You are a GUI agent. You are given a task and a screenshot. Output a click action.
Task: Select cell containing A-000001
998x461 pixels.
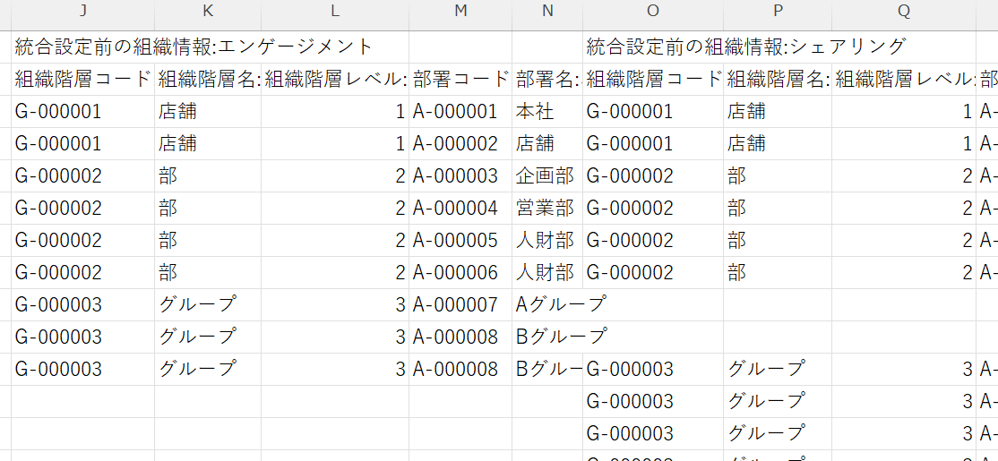pos(455,112)
